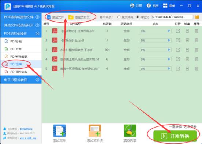Remove row 1 《步步惊心》 with trash icon
The width and height of the screenshot is (202, 144).
click(x=197, y=31)
